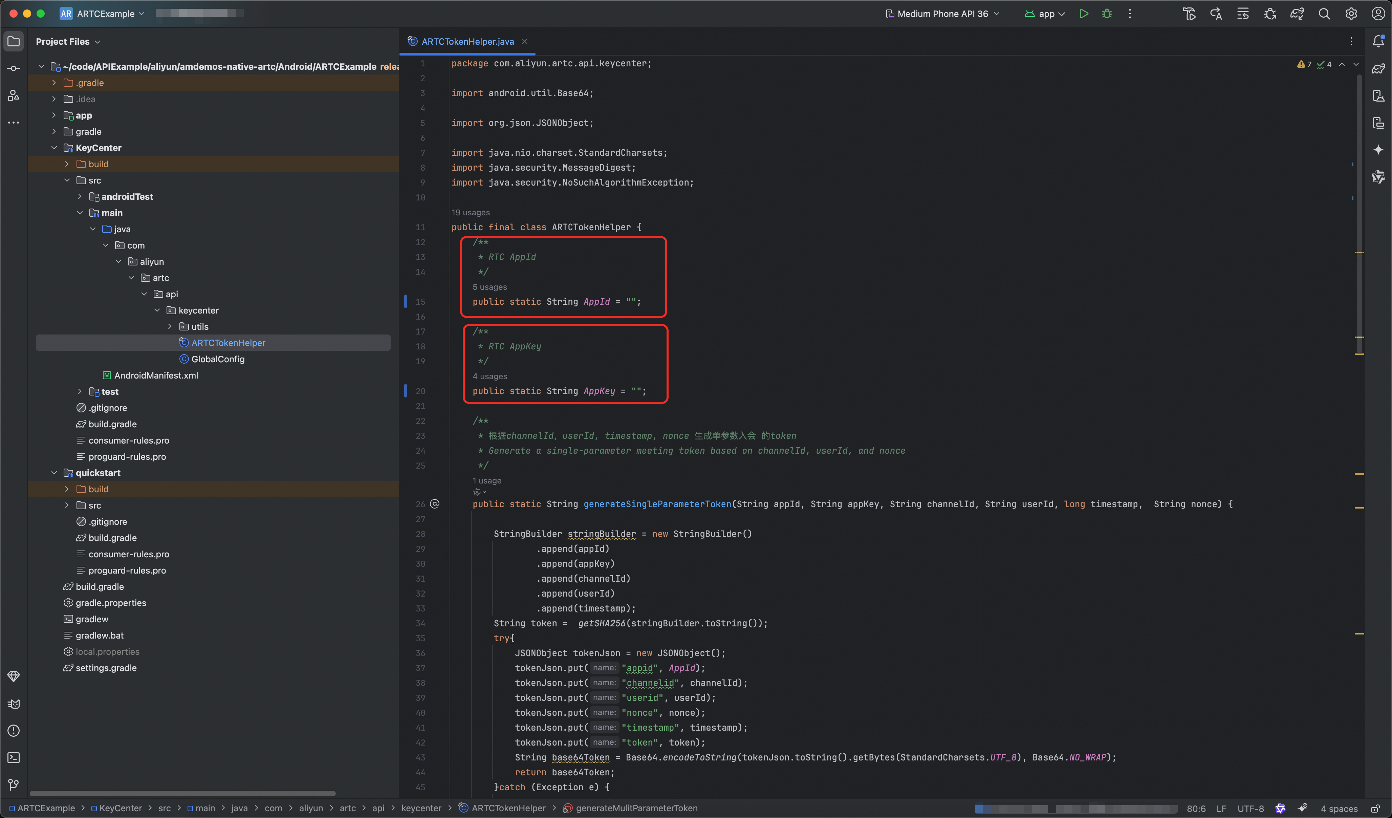This screenshot has height=818, width=1392.
Task: Click the Run app play button
Action: [x=1084, y=14]
